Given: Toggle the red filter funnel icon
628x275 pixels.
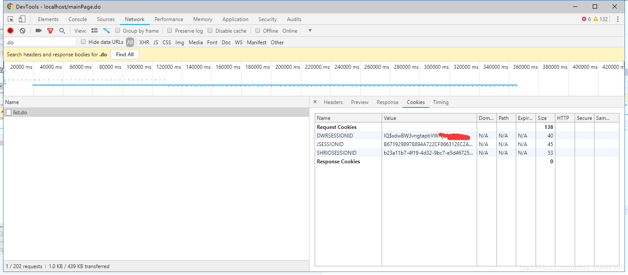Looking at the screenshot, I should [x=50, y=31].
